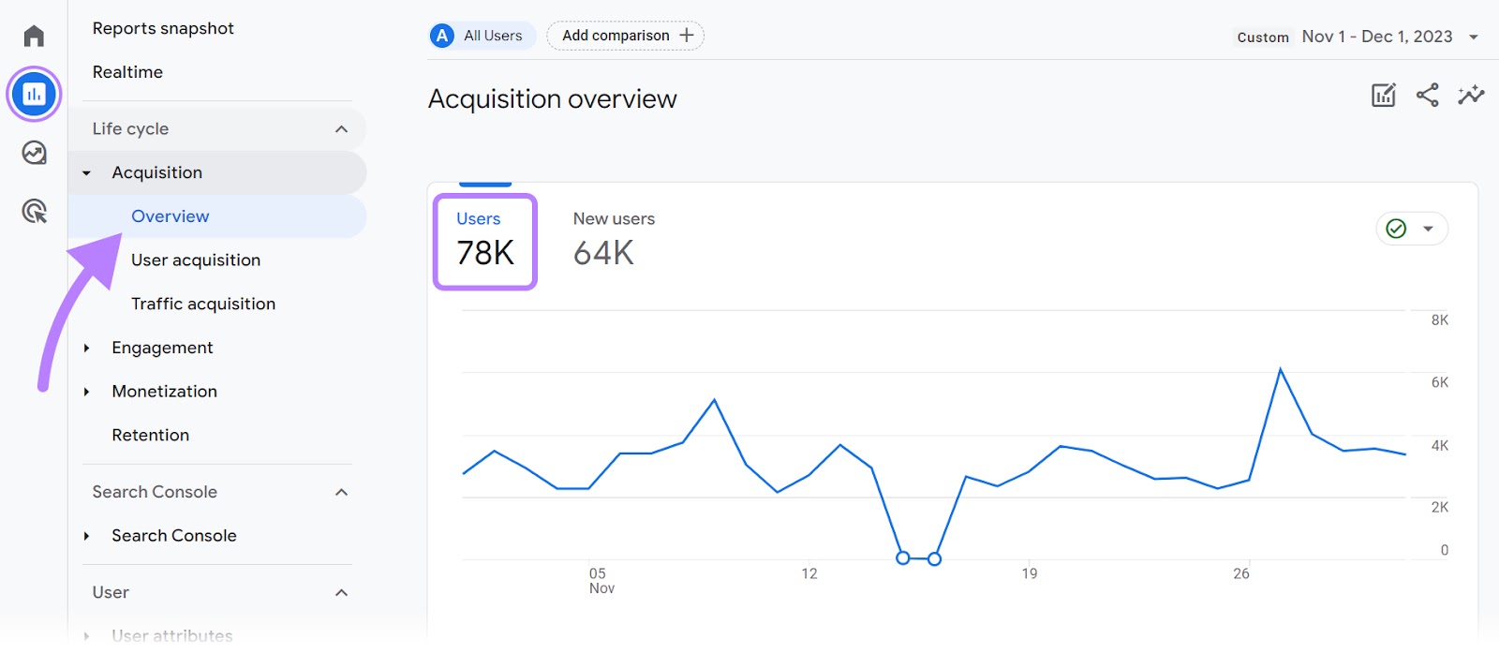The image size is (1499, 654).
Task: Switch to the New users metric
Action: [x=614, y=241]
